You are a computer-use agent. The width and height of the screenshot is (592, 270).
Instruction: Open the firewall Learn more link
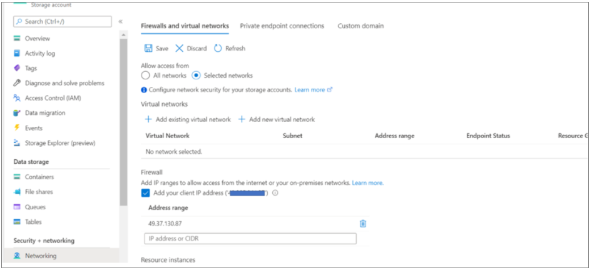coord(367,183)
